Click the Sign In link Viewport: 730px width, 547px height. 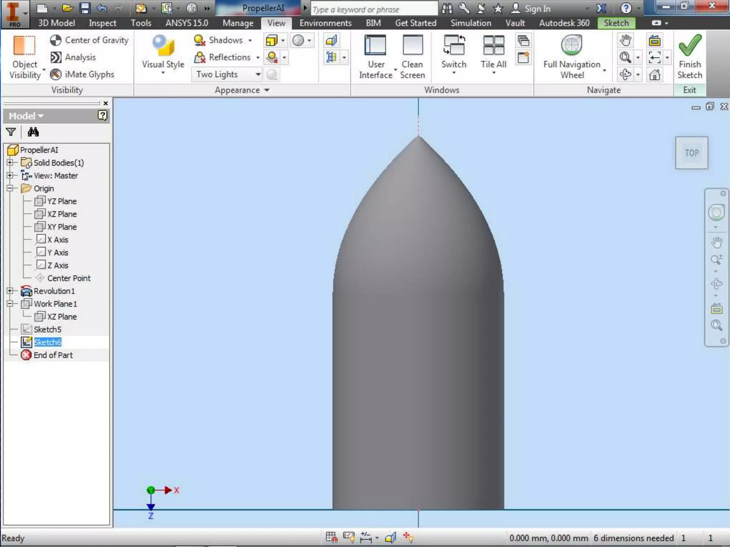pos(537,9)
